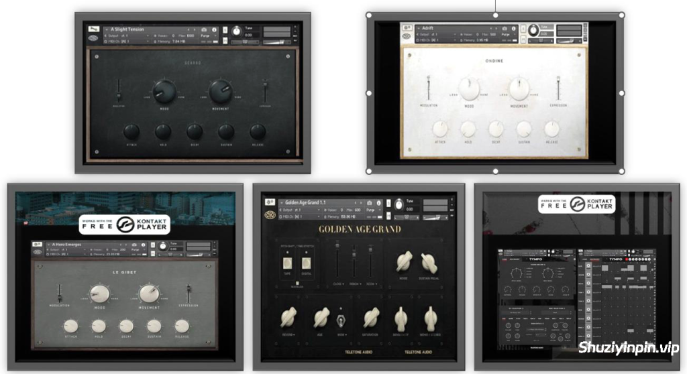
Task: Toggle the Tape switch in Golden Age Grand
Action: (x=287, y=262)
